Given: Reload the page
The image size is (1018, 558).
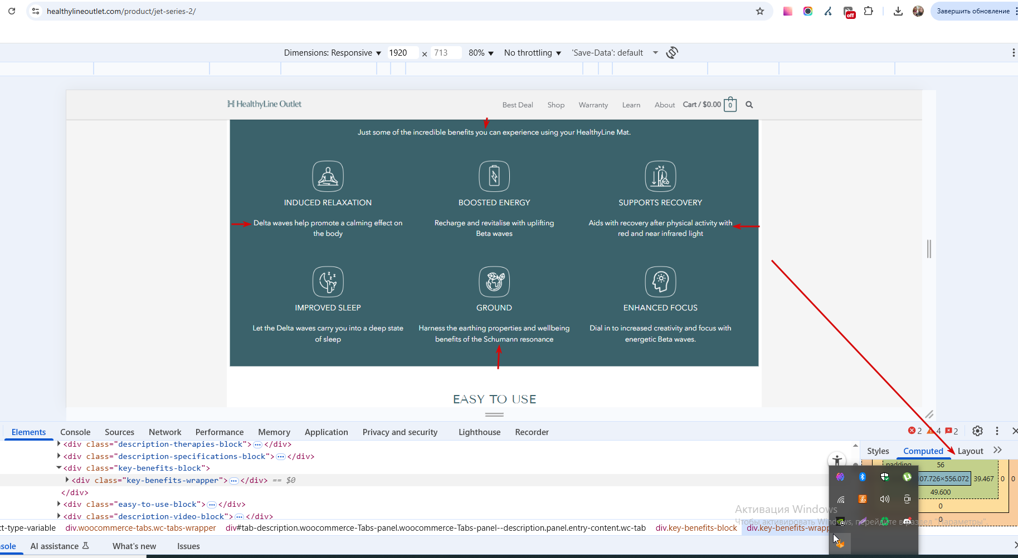Looking at the screenshot, I should (x=12, y=11).
